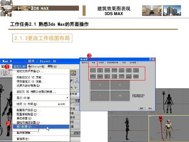Choose 还原为启动布局 entry
The height and width of the screenshot is (142, 189).
pyautogui.click(x=41, y=86)
